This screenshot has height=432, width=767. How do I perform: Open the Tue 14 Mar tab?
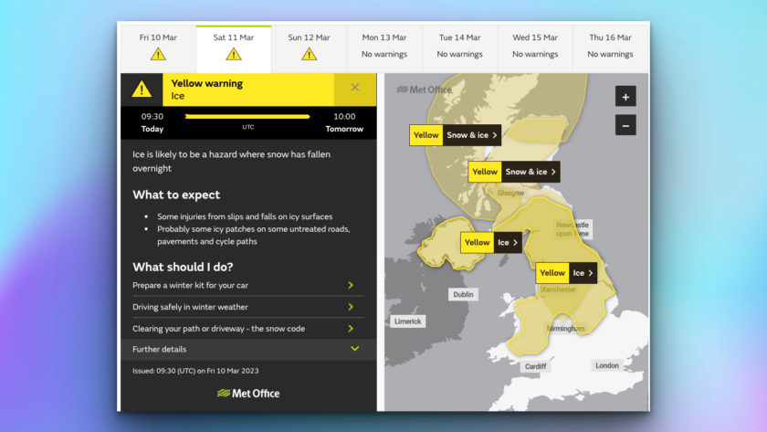(459, 48)
